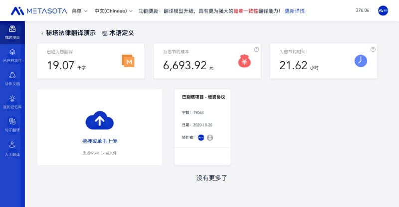This screenshot has height=207, width=399.
Task: Open 术语定义
Action: [x=118, y=33]
